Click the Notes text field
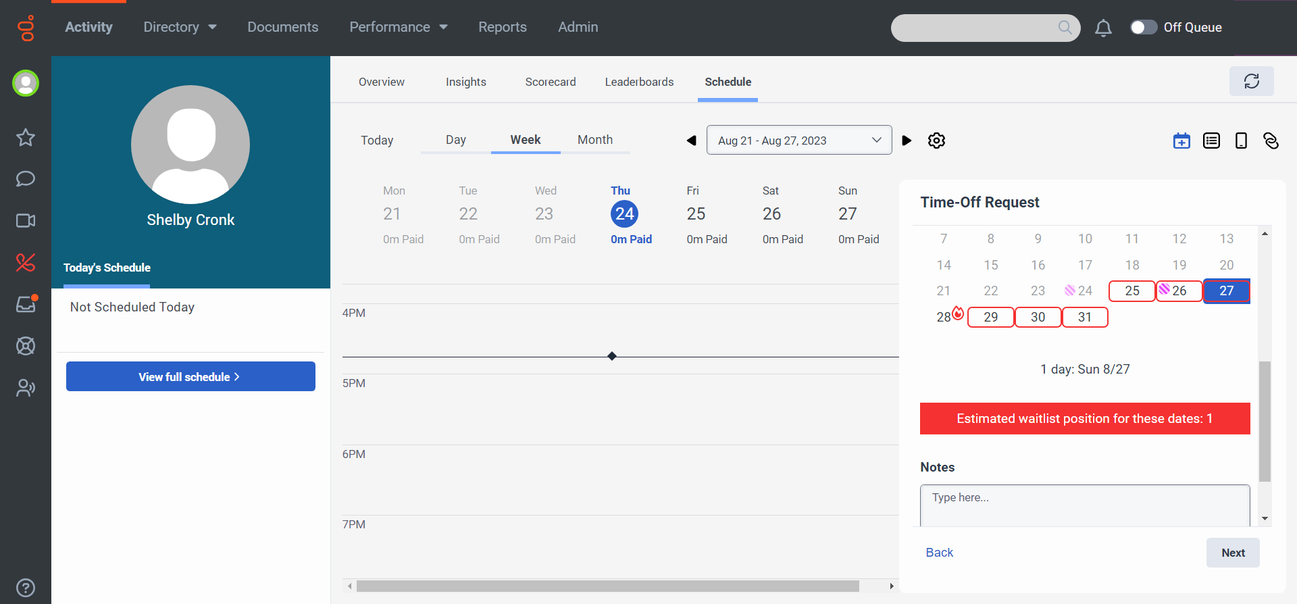 pyautogui.click(x=1084, y=505)
